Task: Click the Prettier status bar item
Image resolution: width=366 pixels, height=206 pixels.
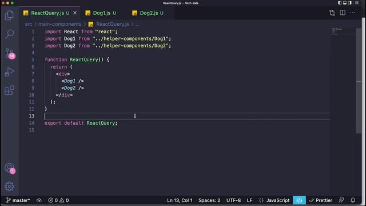Action: tap(321, 200)
